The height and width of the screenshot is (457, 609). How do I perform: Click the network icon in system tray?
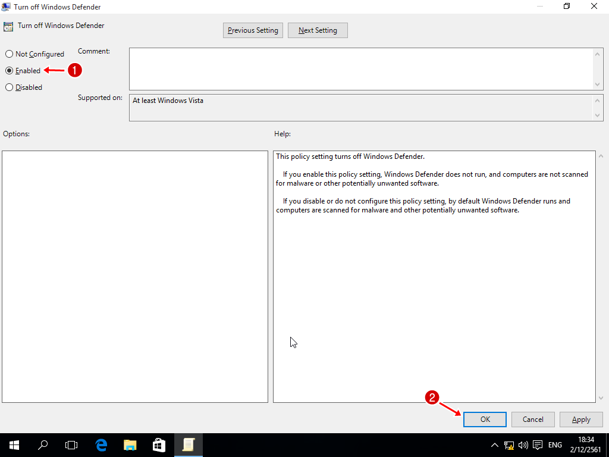[509, 445]
